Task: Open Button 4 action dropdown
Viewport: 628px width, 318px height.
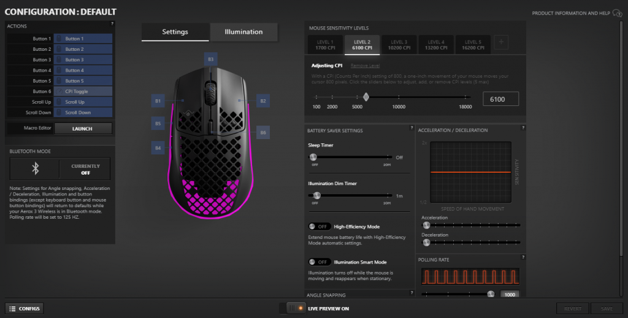Action: tap(83, 70)
